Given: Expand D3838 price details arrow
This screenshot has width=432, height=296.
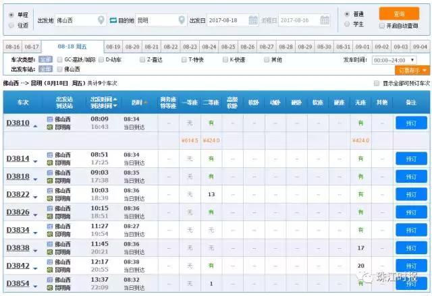Looking at the screenshot, I should point(35,251).
